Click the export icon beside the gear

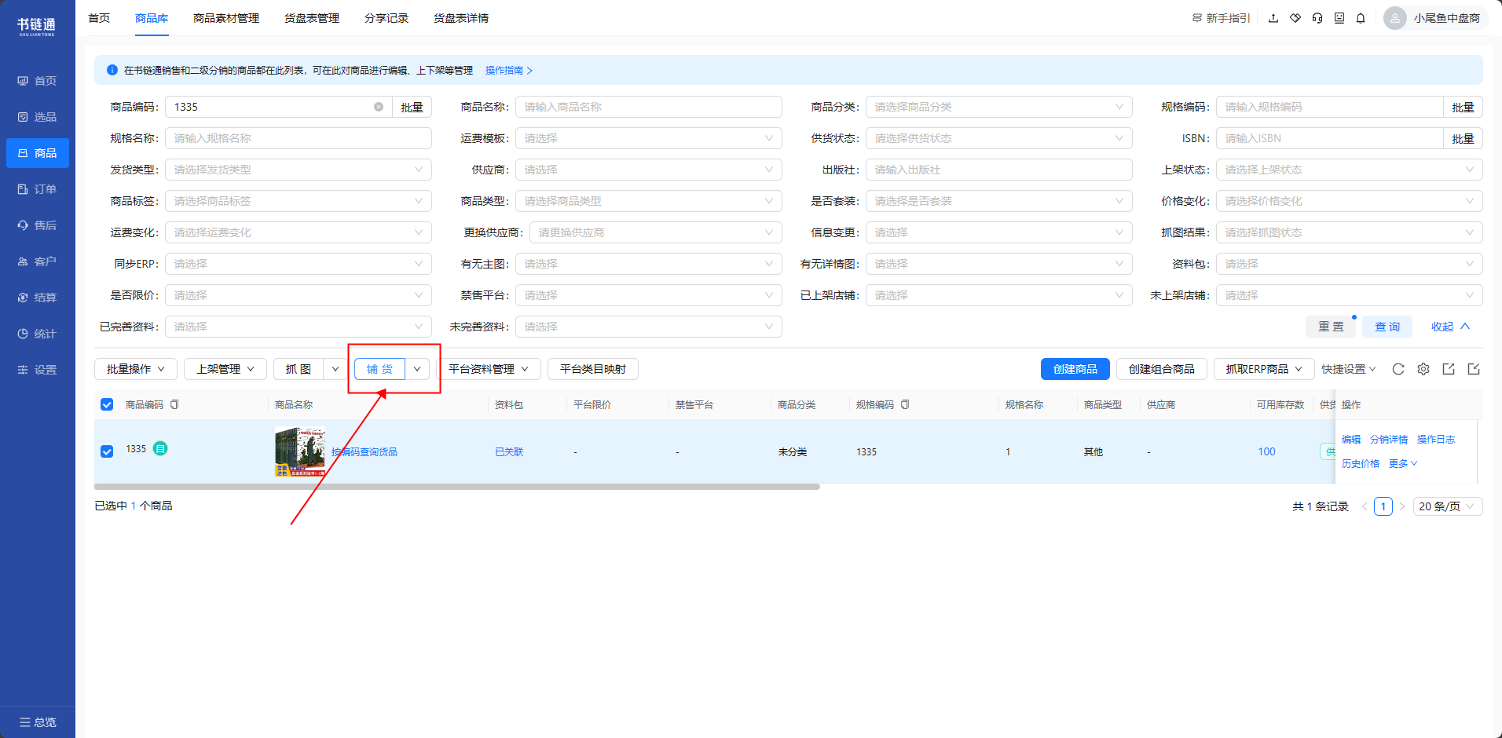[1449, 369]
